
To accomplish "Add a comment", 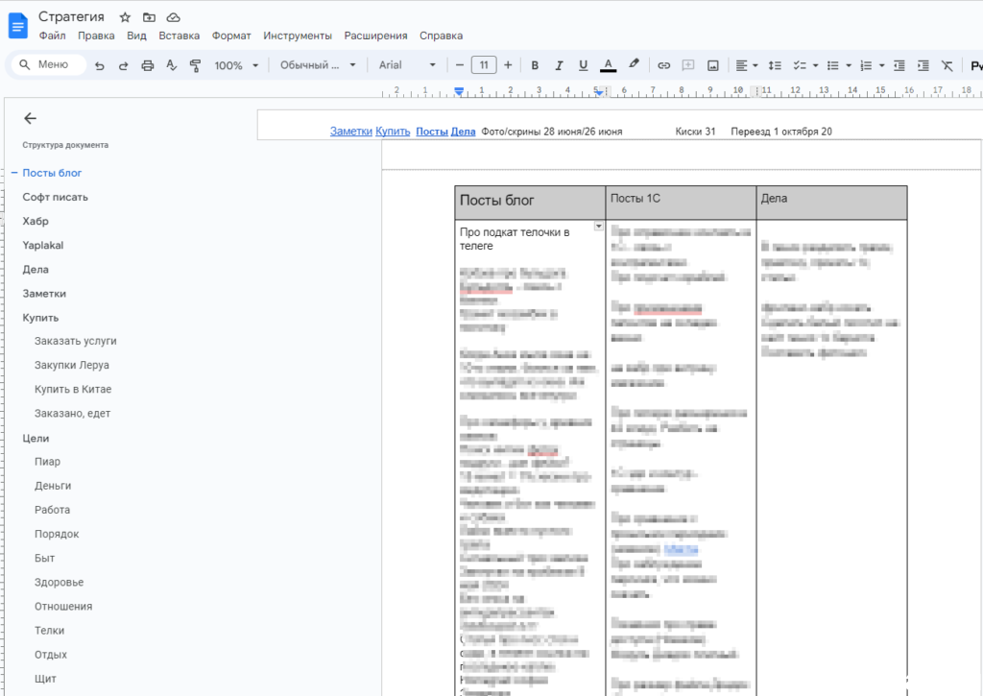I will (x=687, y=65).
